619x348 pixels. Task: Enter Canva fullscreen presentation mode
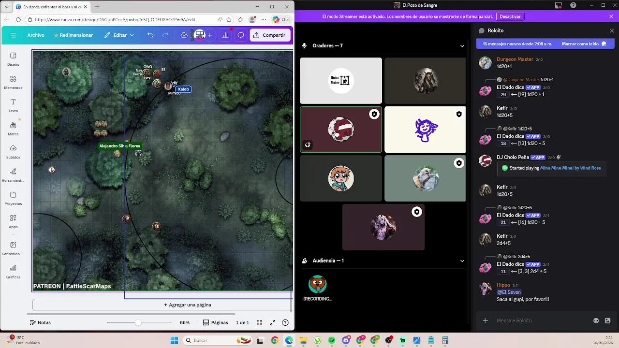coord(272,322)
